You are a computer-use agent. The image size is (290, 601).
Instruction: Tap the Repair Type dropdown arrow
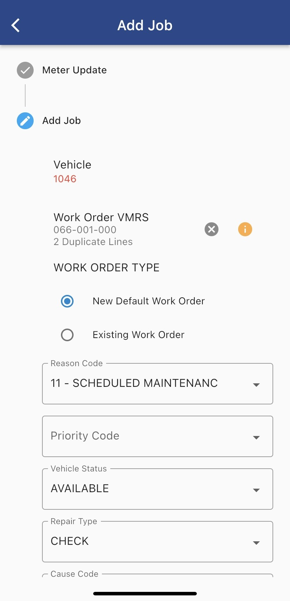pos(256,543)
